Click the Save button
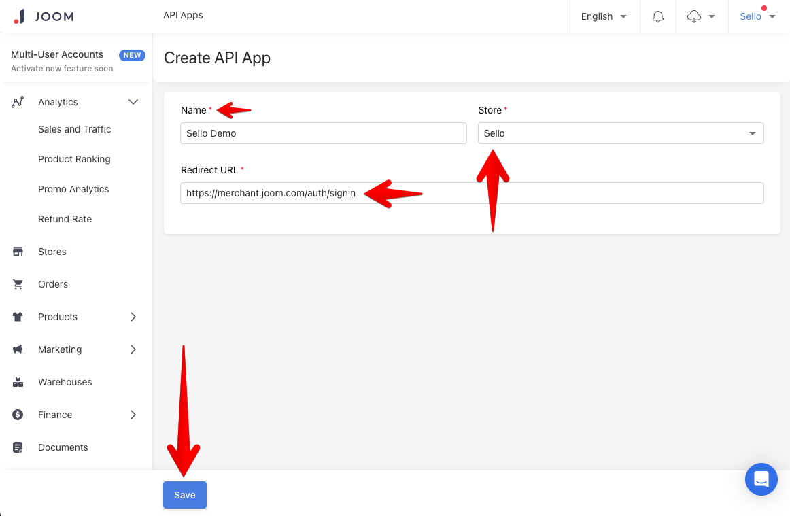The width and height of the screenshot is (790, 516). (x=185, y=495)
